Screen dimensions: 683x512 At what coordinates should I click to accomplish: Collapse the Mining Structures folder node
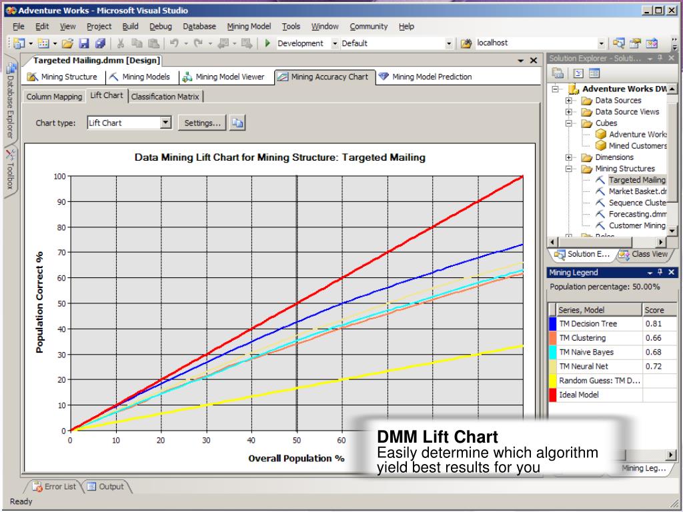569,169
